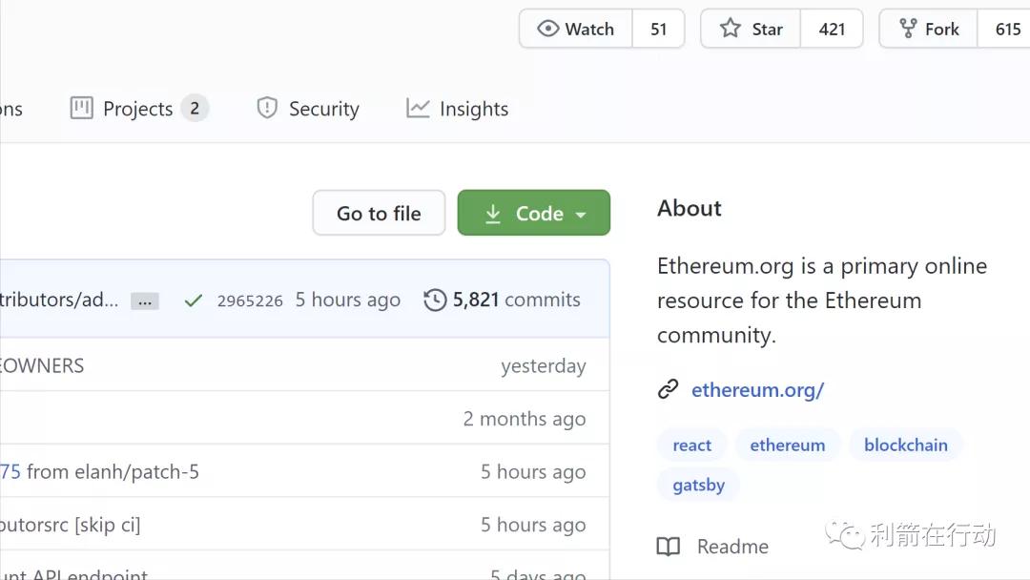Click the green check status icon
1030x580 pixels.
coord(194,300)
